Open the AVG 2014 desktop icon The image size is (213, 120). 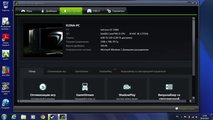[x=6, y=71]
